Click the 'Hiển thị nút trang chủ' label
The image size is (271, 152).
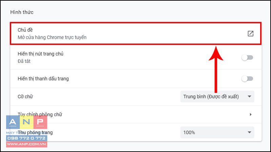[40, 54]
